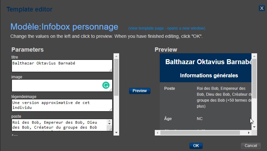Viewport: 267px width, 151px height.
Task: Click the Parameters list scrollbar up arrow
Action: point(117,56)
